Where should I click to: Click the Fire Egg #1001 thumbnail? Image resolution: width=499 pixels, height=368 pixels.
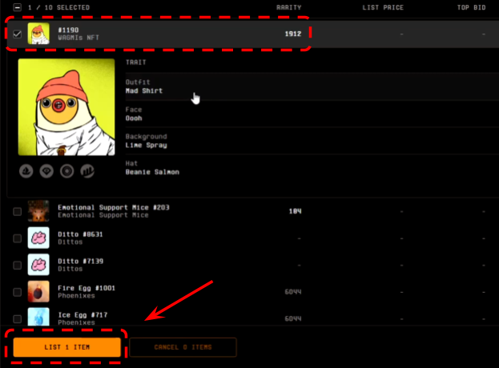[38, 291]
